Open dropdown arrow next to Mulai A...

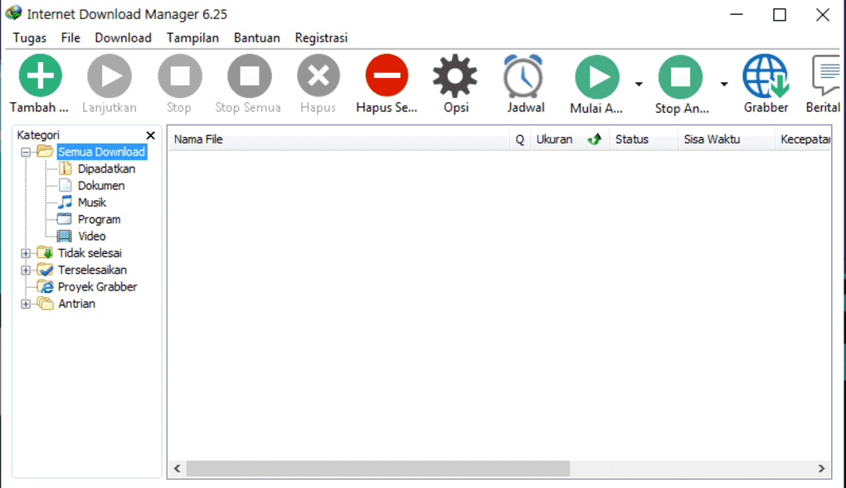point(639,84)
